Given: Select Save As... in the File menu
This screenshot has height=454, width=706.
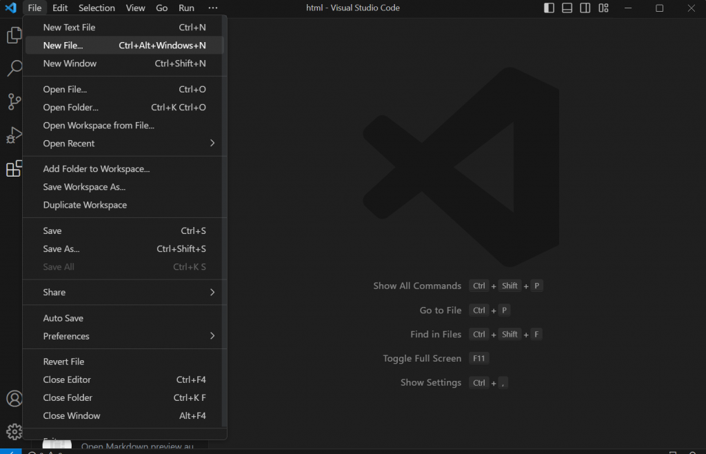Looking at the screenshot, I should tap(125, 248).
